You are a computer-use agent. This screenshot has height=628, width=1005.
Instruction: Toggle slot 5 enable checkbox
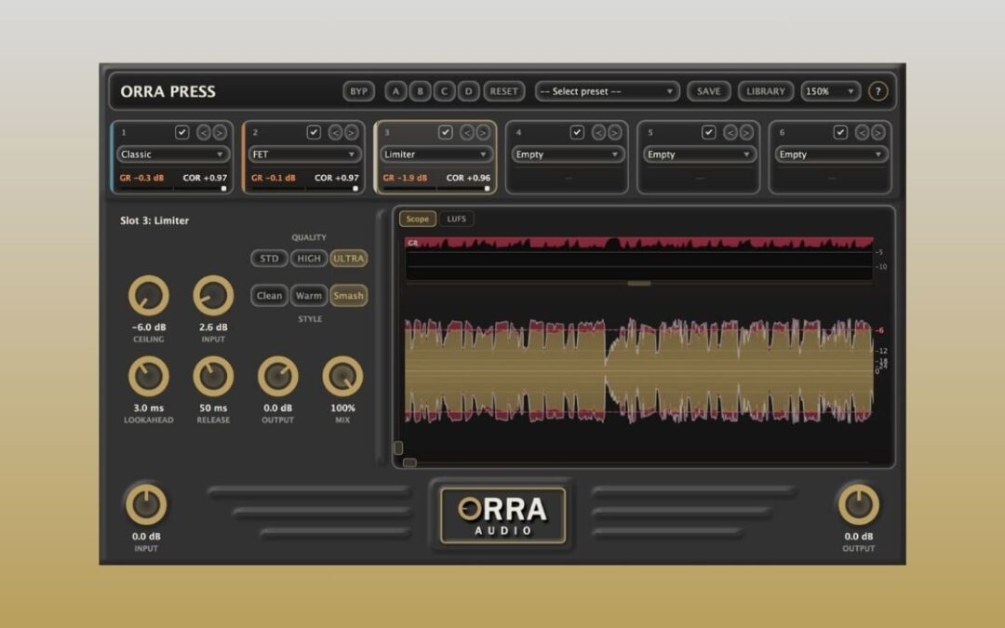tap(708, 132)
